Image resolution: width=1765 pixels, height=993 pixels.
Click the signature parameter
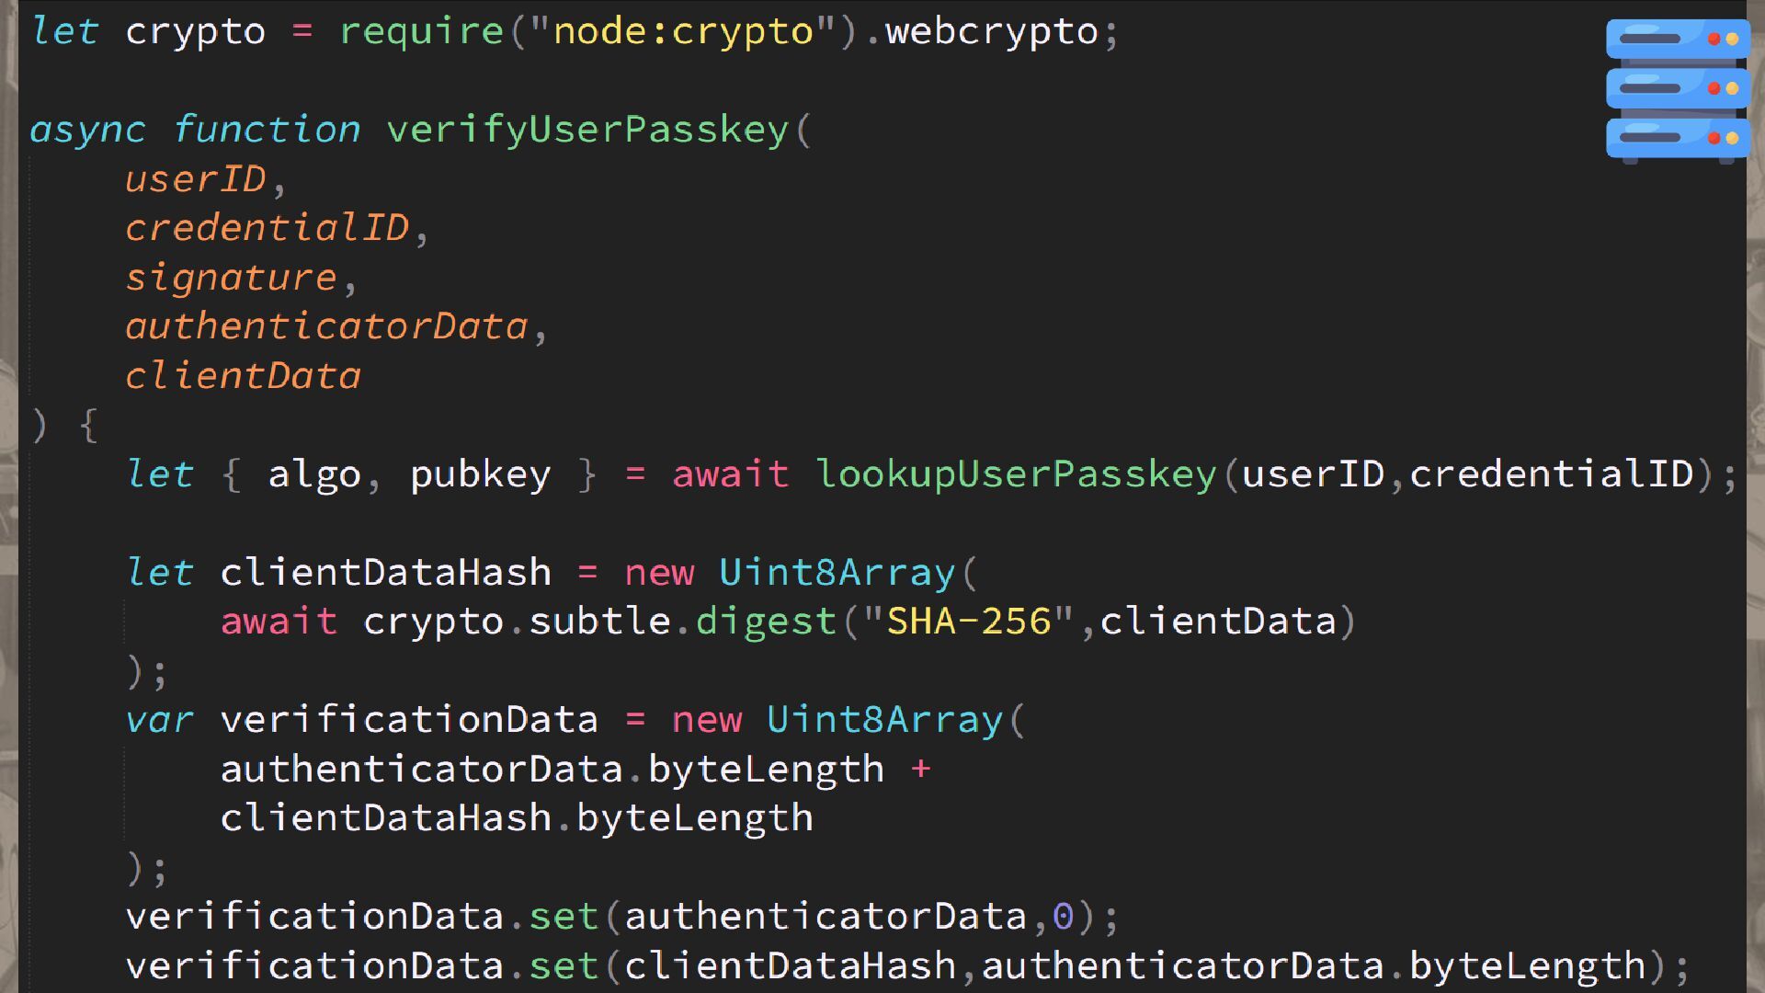(231, 278)
